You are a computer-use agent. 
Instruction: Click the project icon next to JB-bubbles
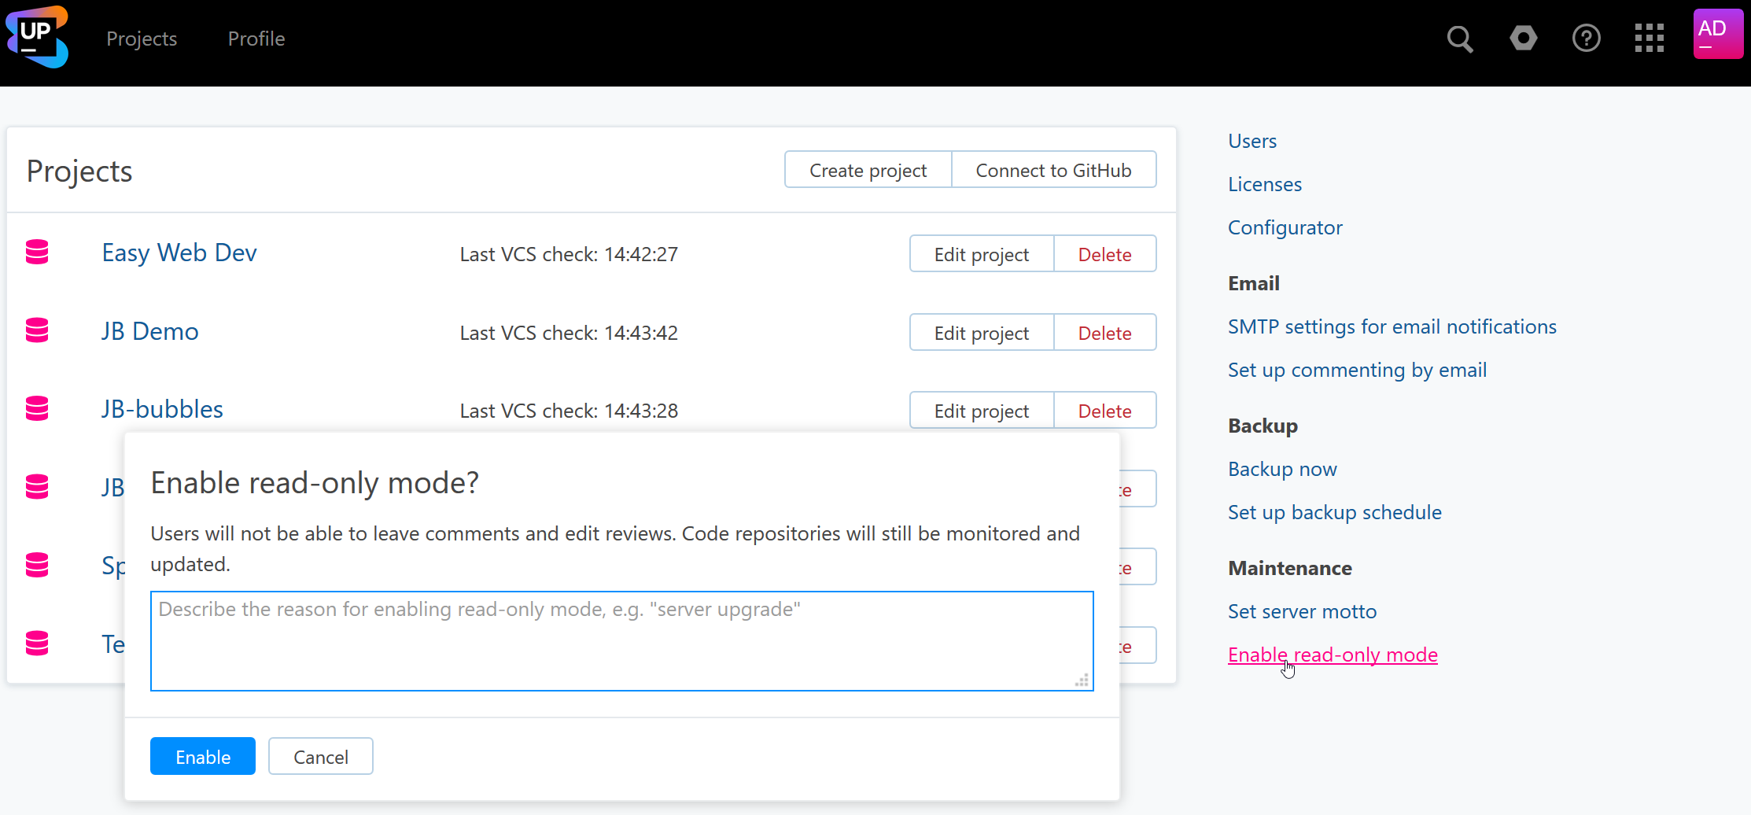tap(36, 408)
